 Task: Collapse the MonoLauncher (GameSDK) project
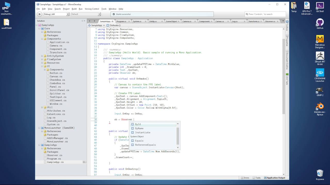39,128
